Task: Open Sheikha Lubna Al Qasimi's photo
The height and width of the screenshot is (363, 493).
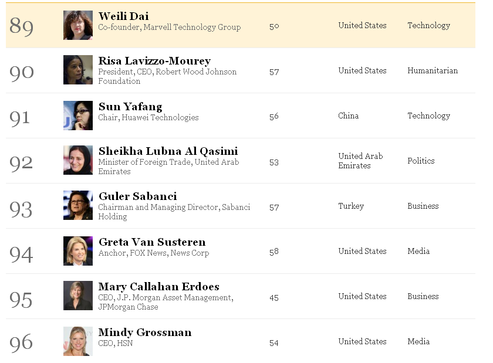Action: [78, 160]
